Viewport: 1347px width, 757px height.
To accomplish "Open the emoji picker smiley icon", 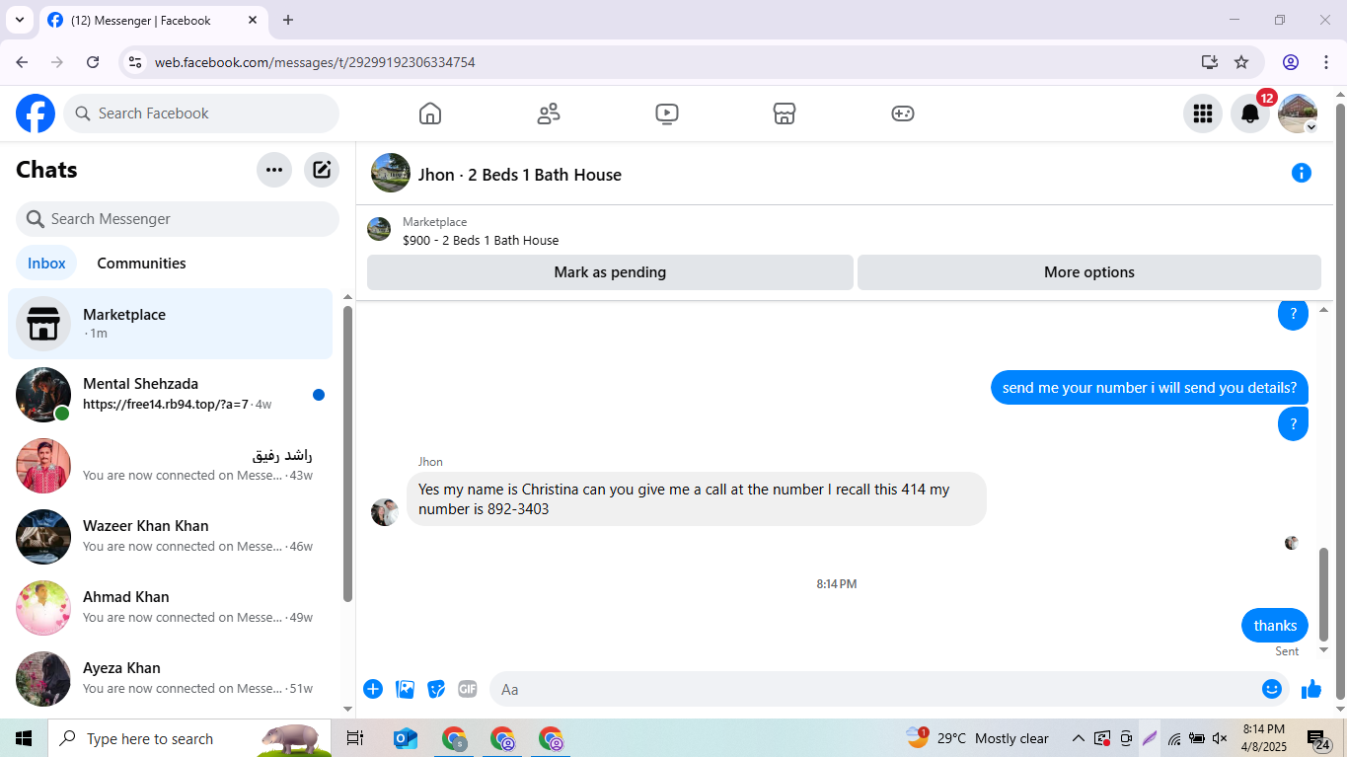I will 1272,689.
